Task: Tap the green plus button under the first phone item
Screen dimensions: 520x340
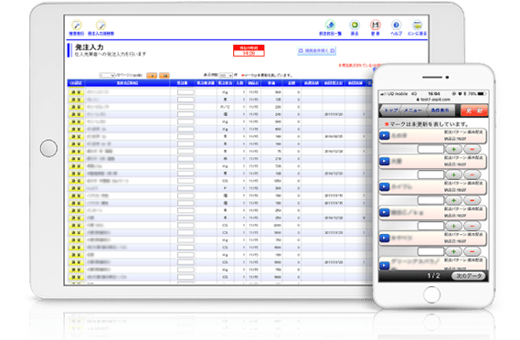Action: (x=453, y=149)
